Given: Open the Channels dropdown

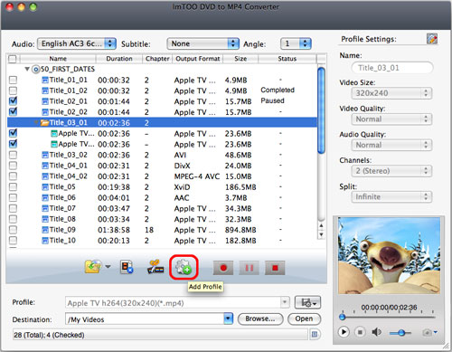Looking at the screenshot, I should pyautogui.click(x=391, y=171).
